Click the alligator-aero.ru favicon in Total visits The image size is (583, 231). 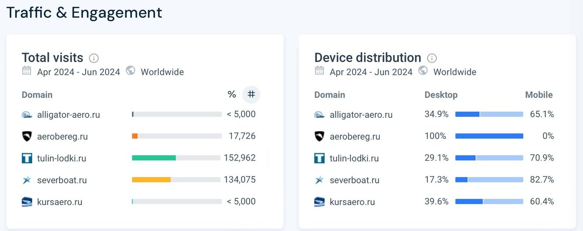27,115
